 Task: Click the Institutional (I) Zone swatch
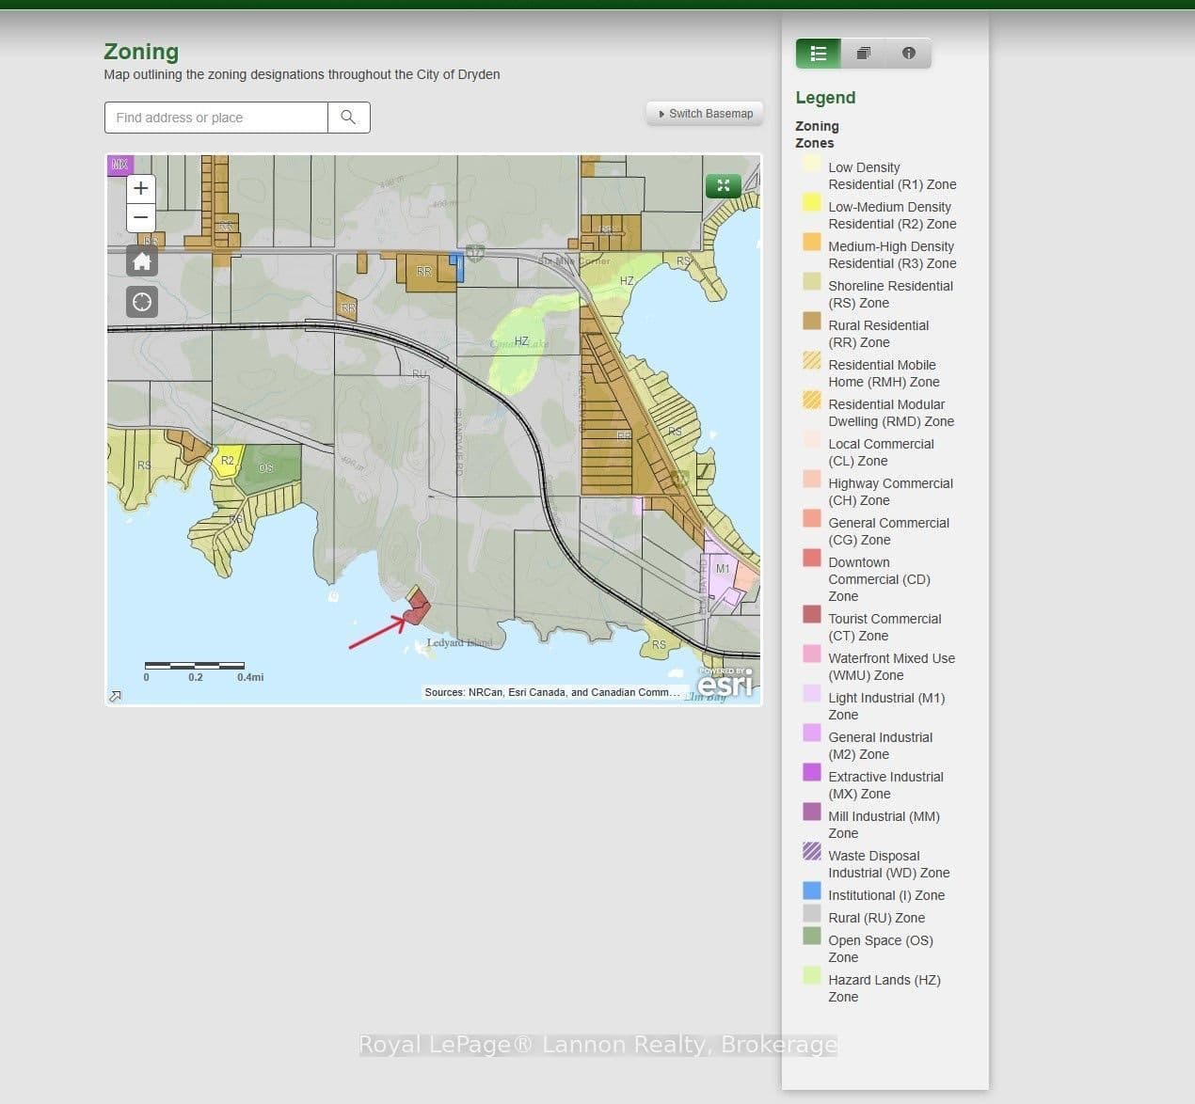tap(812, 891)
